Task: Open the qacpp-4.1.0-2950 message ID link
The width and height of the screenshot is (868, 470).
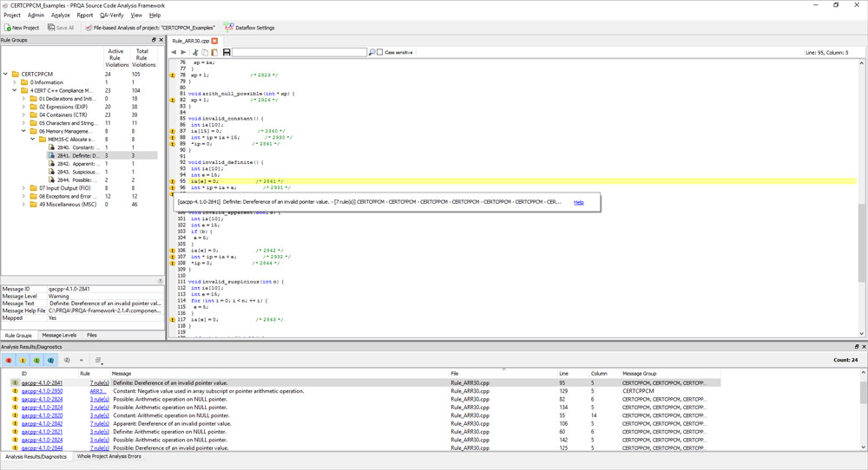Action: click(42, 391)
